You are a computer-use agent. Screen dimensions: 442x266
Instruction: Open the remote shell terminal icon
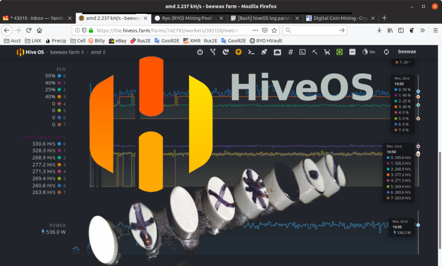pos(302,52)
